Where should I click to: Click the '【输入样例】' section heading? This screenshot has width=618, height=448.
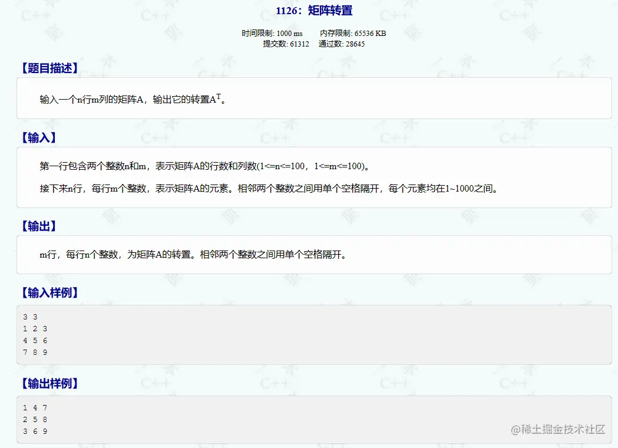point(49,292)
